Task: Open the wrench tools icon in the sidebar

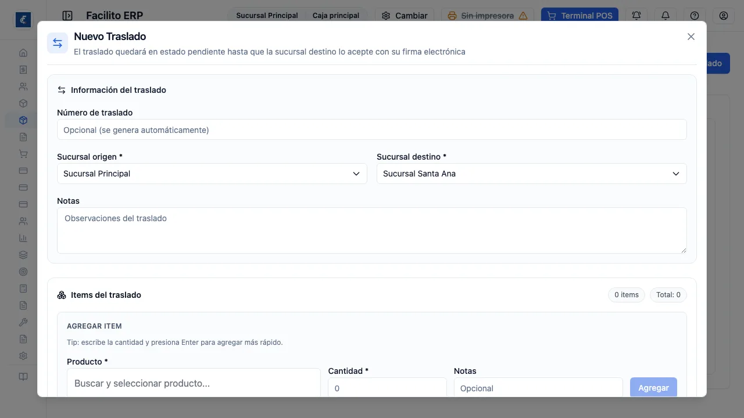Action: (23, 322)
